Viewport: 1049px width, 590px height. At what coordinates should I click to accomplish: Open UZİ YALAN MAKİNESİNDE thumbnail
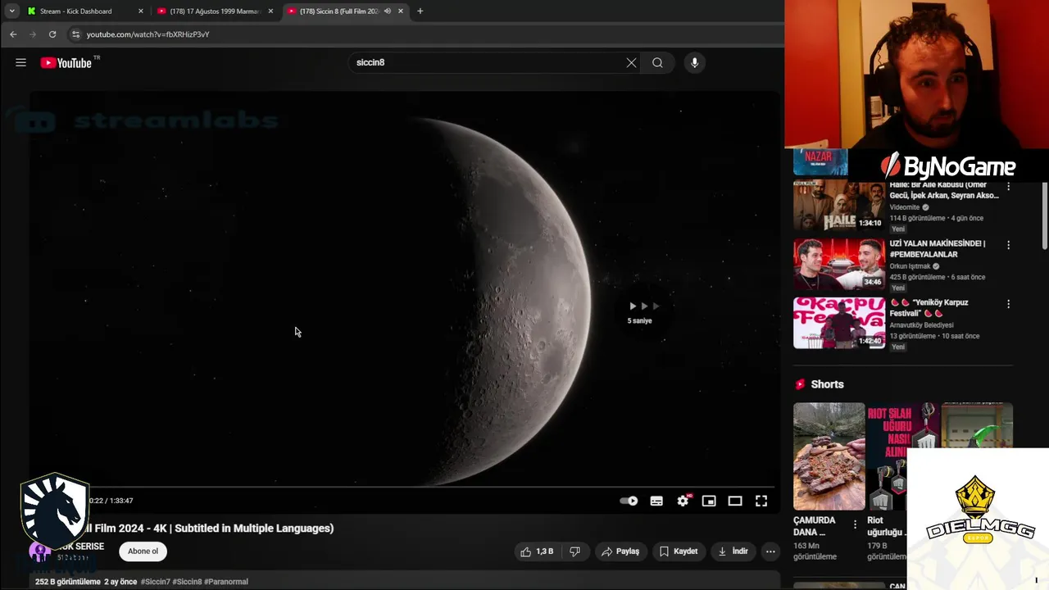[838, 265]
